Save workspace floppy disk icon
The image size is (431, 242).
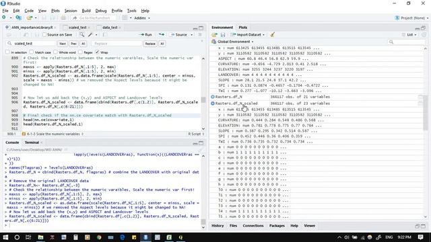pyautogui.click(x=223, y=34)
